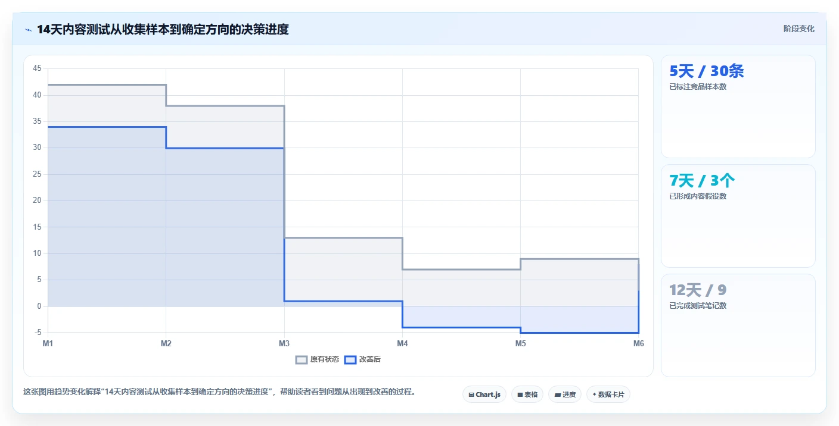839x426 pixels.
Task: Click the 进度 tag icon
Action: [558, 394]
